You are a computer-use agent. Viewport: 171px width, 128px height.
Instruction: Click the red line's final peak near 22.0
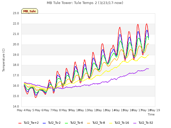click(x=147, y=24)
